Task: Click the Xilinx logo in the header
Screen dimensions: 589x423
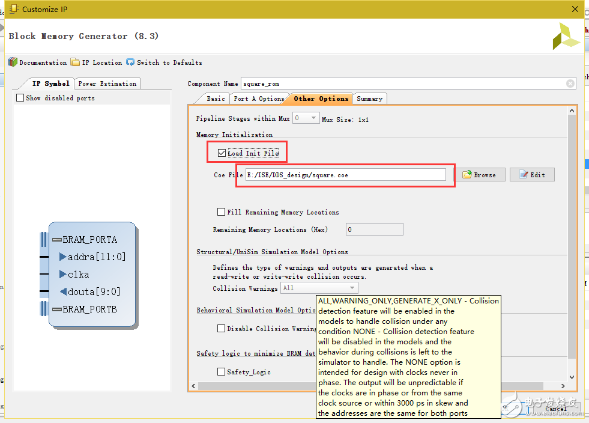Action: [566, 37]
